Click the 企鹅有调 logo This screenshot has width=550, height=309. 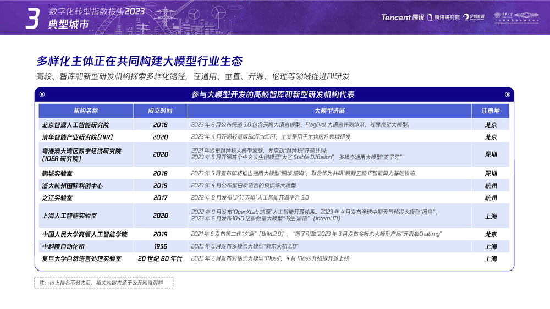click(x=474, y=17)
